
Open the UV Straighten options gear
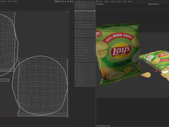pyautogui.click(x=94, y=47)
